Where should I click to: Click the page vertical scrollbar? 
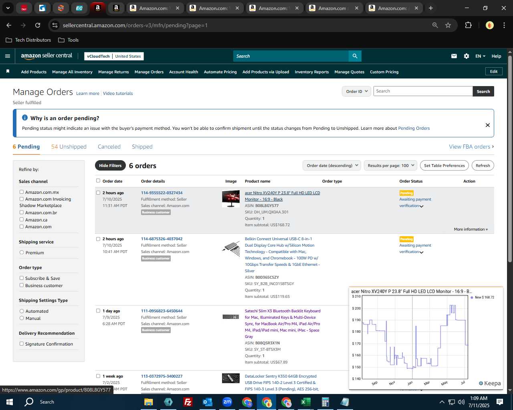(x=510, y=159)
